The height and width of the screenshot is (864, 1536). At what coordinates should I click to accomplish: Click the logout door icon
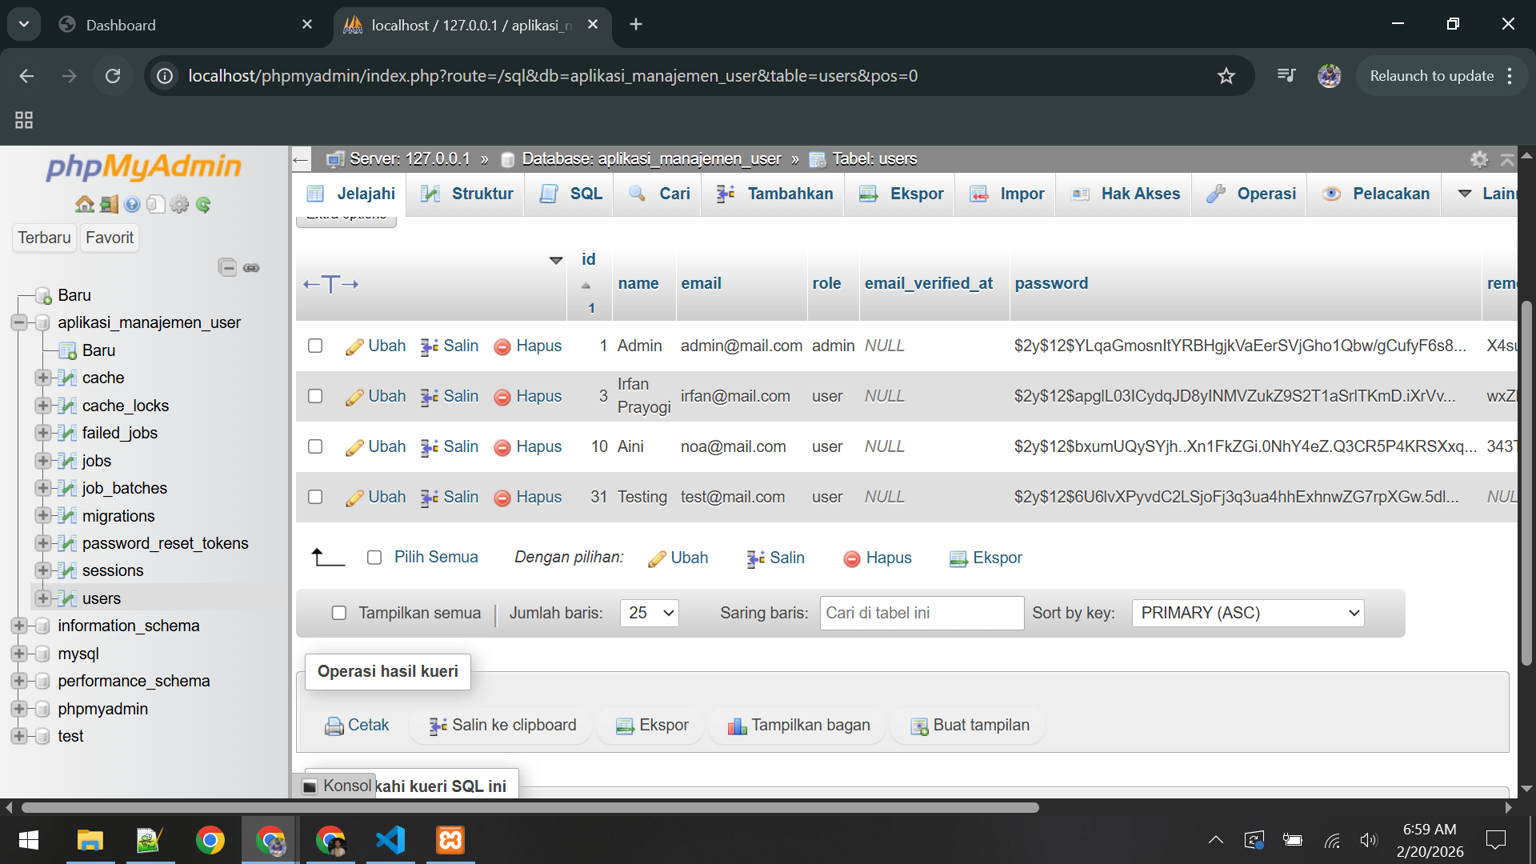tap(109, 205)
